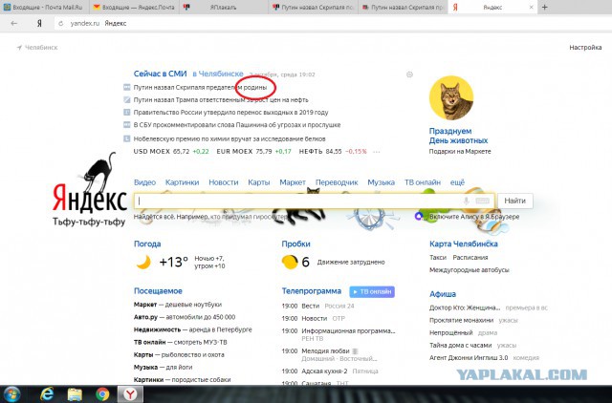Click source icon beside Правительство России headline

[x=127, y=113]
